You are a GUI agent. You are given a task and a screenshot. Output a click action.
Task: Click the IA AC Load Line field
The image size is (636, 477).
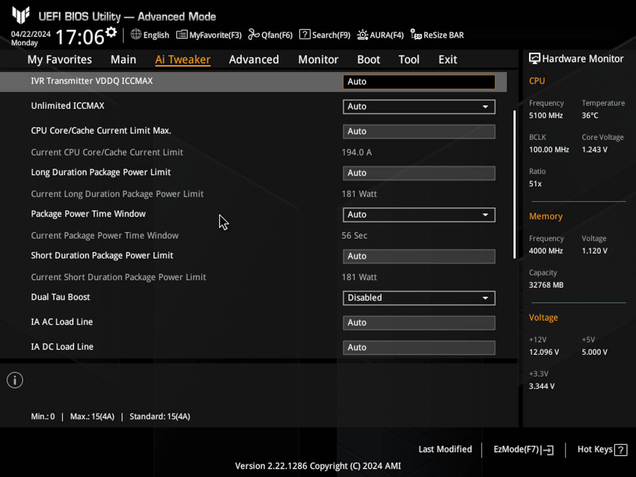coord(419,322)
